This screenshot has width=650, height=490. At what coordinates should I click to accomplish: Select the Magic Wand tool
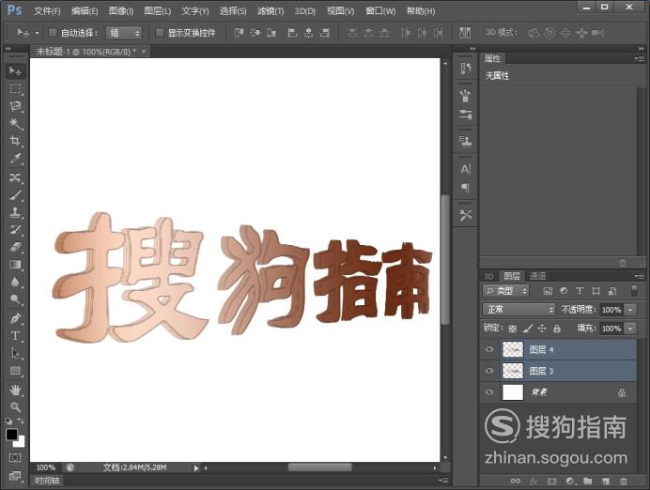tap(15, 123)
